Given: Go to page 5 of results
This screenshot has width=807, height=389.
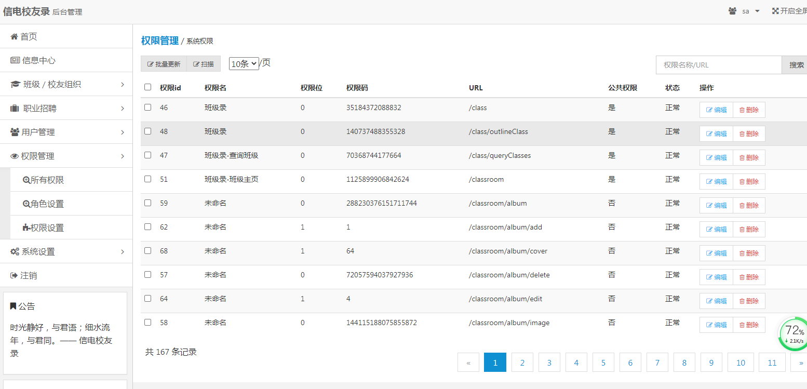Looking at the screenshot, I should click(603, 363).
